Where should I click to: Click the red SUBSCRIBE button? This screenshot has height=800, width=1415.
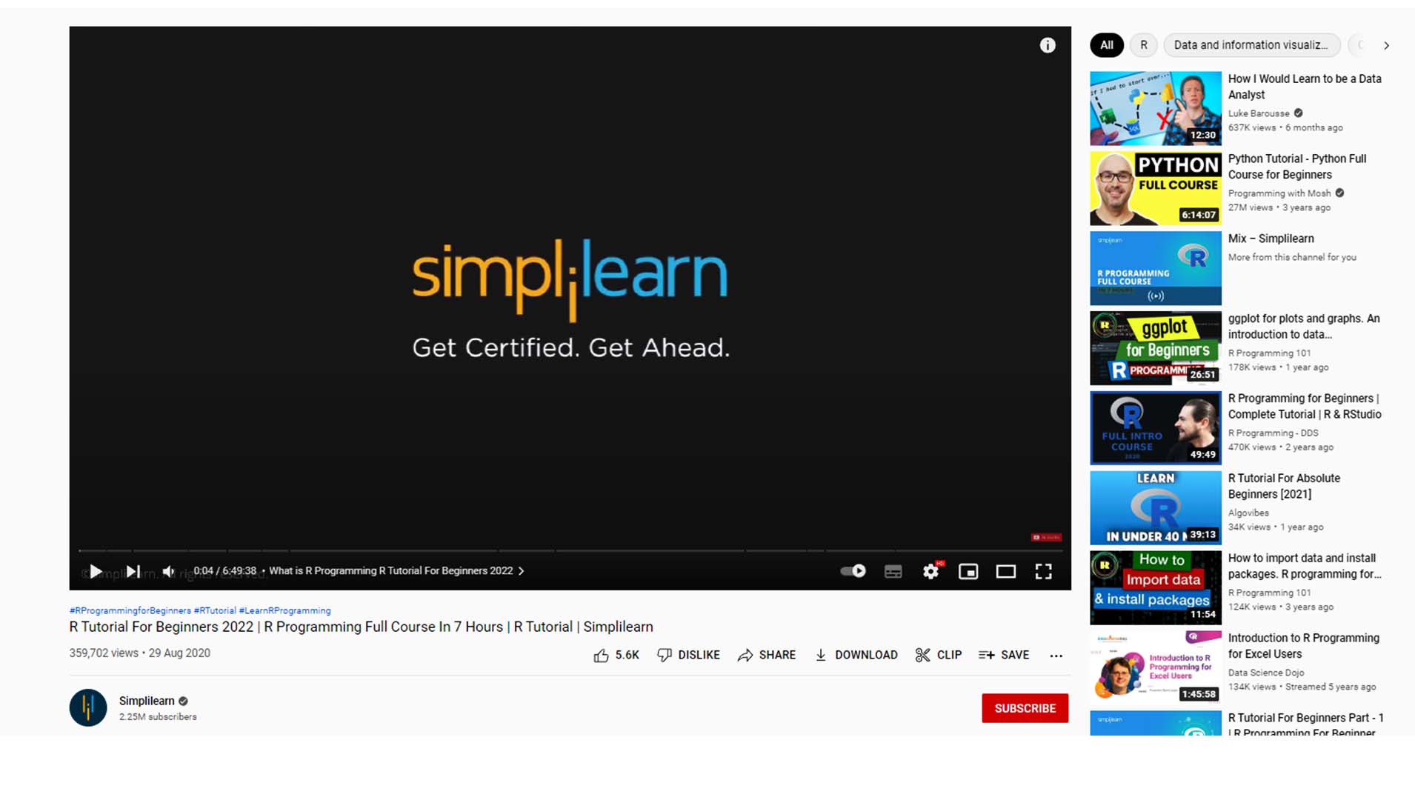(x=1025, y=708)
